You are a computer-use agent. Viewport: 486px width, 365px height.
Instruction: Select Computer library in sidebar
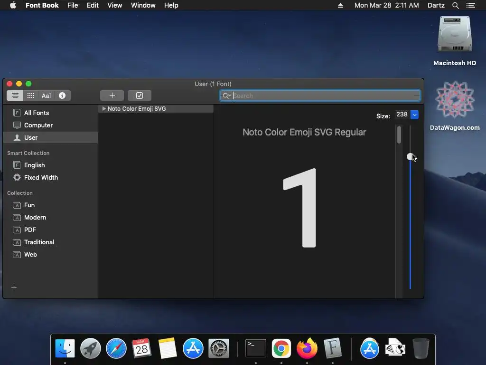[50, 125]
